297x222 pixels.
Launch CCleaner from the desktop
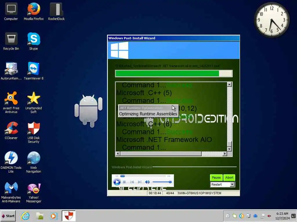pos(11,131)
